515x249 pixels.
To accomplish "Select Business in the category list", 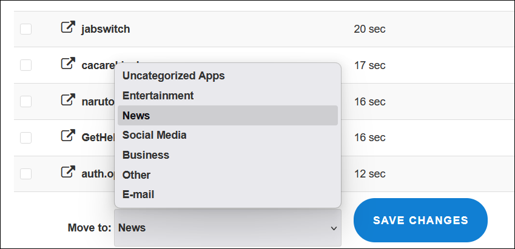I will coord(146,155).
